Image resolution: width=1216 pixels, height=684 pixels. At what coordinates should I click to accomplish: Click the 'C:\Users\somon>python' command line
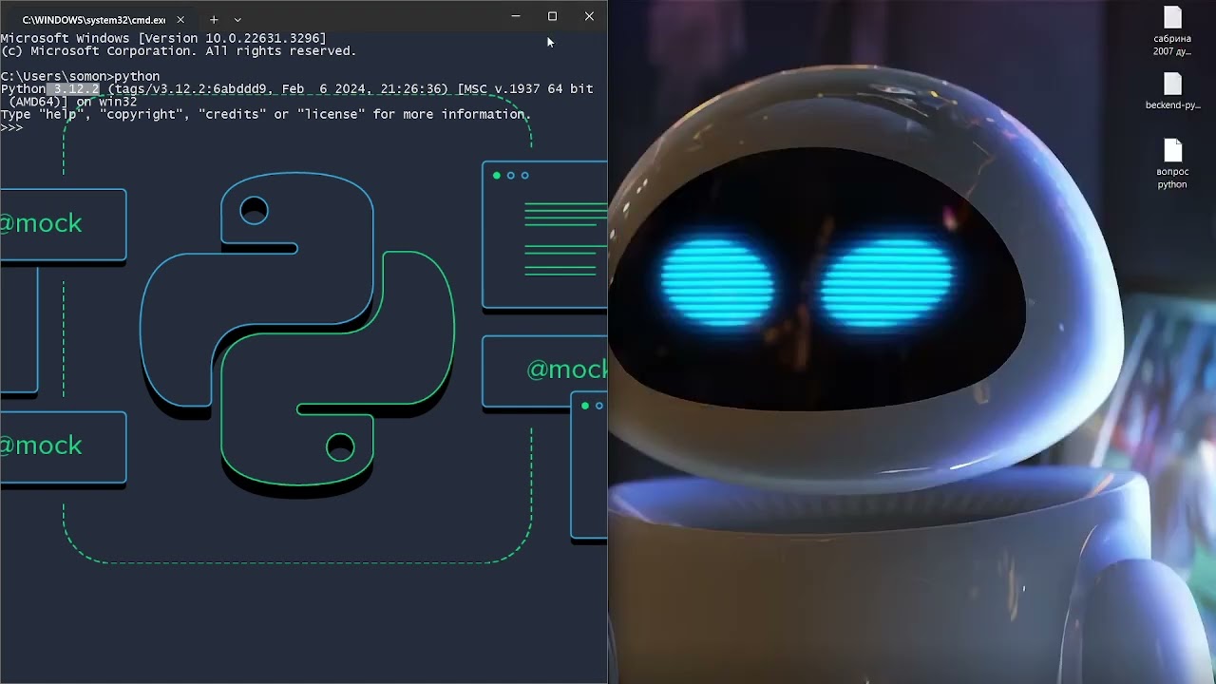click(80, 76)
